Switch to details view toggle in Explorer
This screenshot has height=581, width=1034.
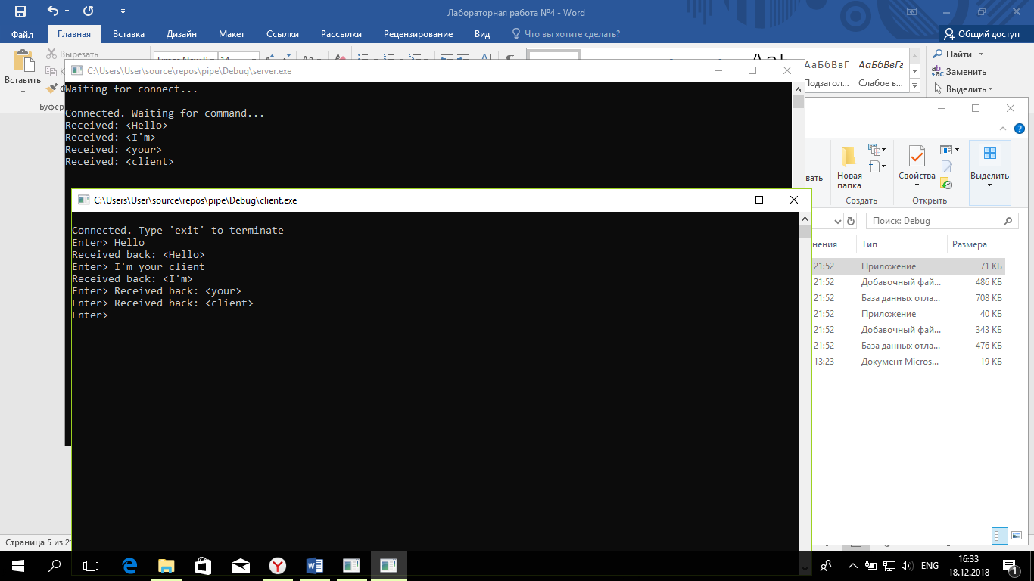coord(1000,536)
